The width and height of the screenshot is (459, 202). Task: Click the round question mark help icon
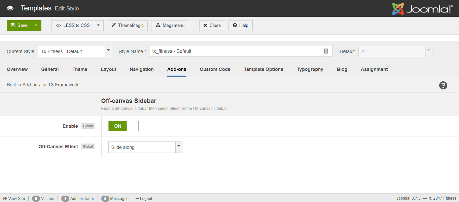(x=443, y=85)
